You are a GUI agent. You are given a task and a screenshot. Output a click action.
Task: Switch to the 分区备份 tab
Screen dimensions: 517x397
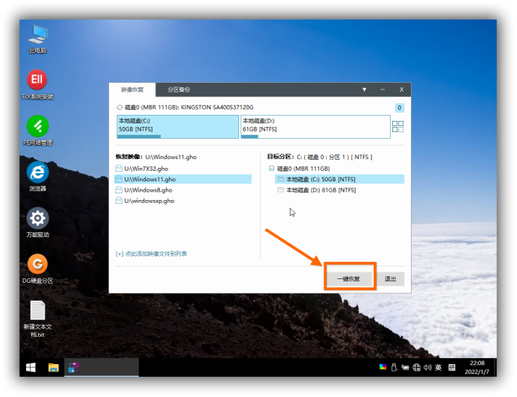click(179, 90)
